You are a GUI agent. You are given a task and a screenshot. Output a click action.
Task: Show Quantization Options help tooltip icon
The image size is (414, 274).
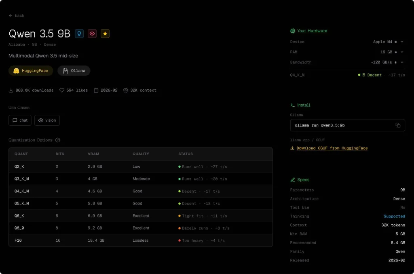point(58,140)
